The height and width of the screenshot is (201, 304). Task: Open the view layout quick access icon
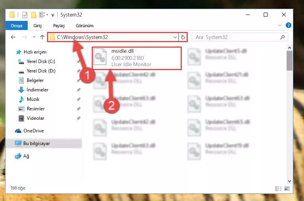tap(42, 15)
